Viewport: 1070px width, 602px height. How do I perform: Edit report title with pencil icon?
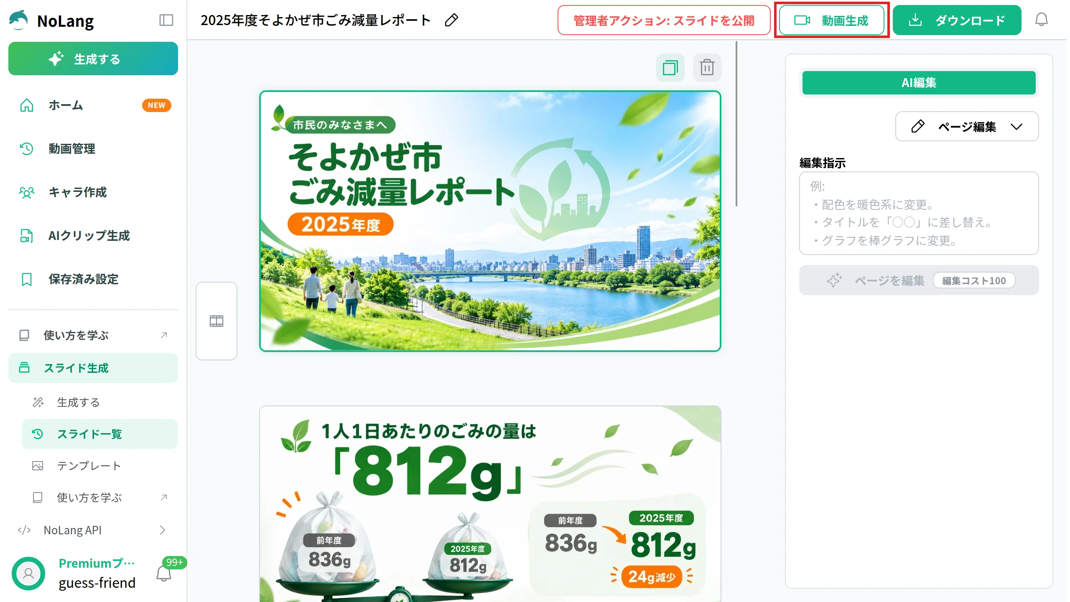pyautogui.click(x=451, y=20)
